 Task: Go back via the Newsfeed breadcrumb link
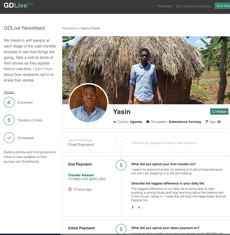[69, 28]
